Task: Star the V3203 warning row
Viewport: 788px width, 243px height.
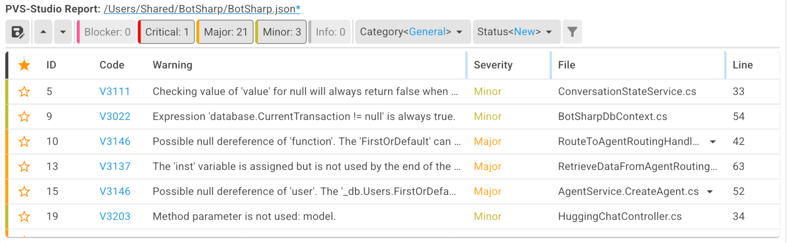Action: pos(24,216)
